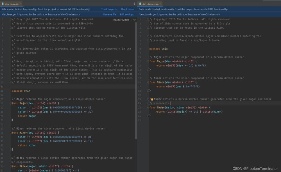The width and height of the screenshot is (281, 172).
Task: Collapse the copyright comment in dev_darwin.go
Action: tap(148, 19)
